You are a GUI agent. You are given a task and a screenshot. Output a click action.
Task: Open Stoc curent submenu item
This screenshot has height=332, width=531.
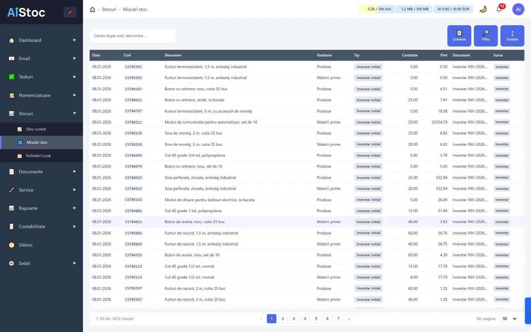pos(41,129)
